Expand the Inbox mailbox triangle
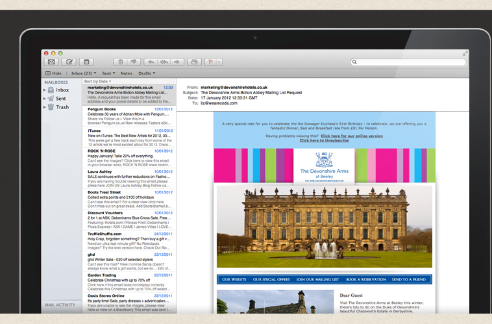This screenshot has width=492, height=324. pyautogui.click(x=45, y=90)
